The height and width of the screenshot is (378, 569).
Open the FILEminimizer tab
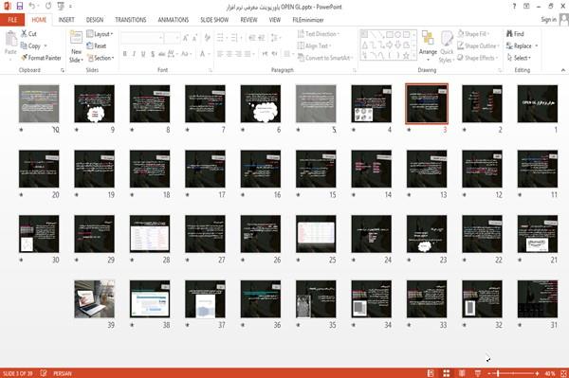pos(308,20)
